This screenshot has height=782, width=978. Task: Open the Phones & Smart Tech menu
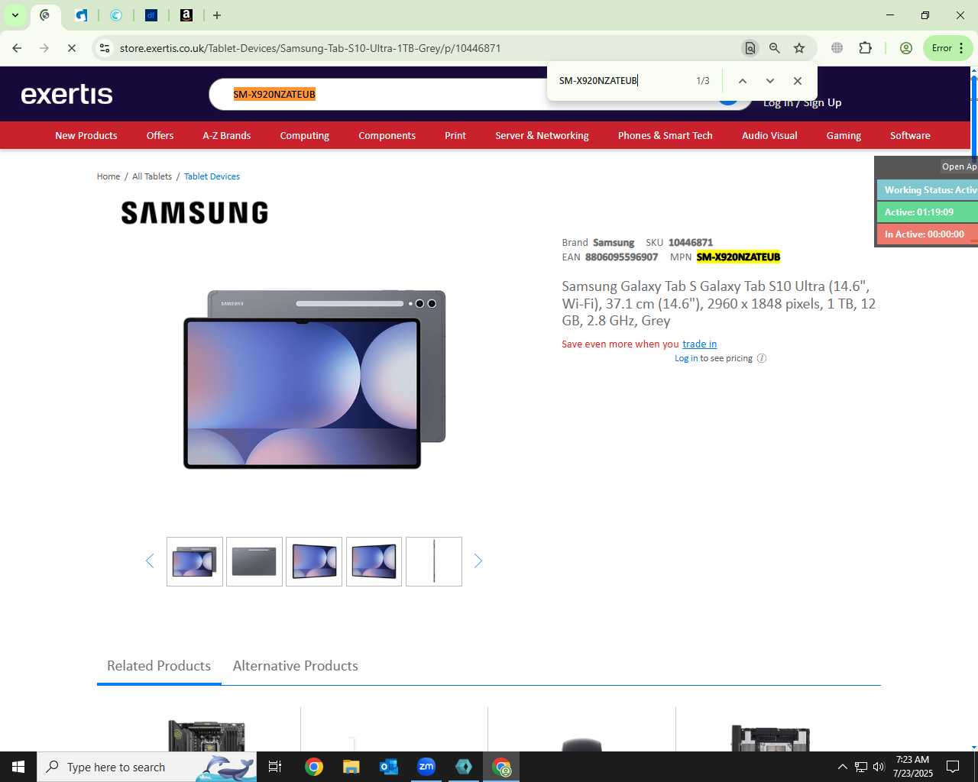665,135
